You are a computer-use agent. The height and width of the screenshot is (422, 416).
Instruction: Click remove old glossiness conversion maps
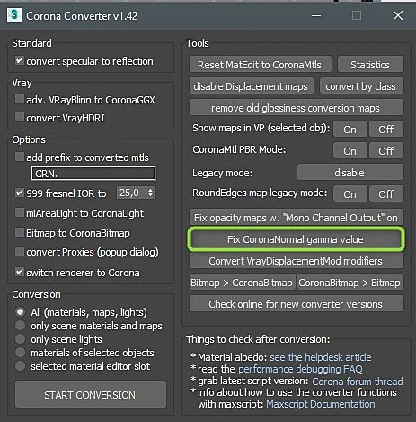pyautogui.click(x=297, y=108)
